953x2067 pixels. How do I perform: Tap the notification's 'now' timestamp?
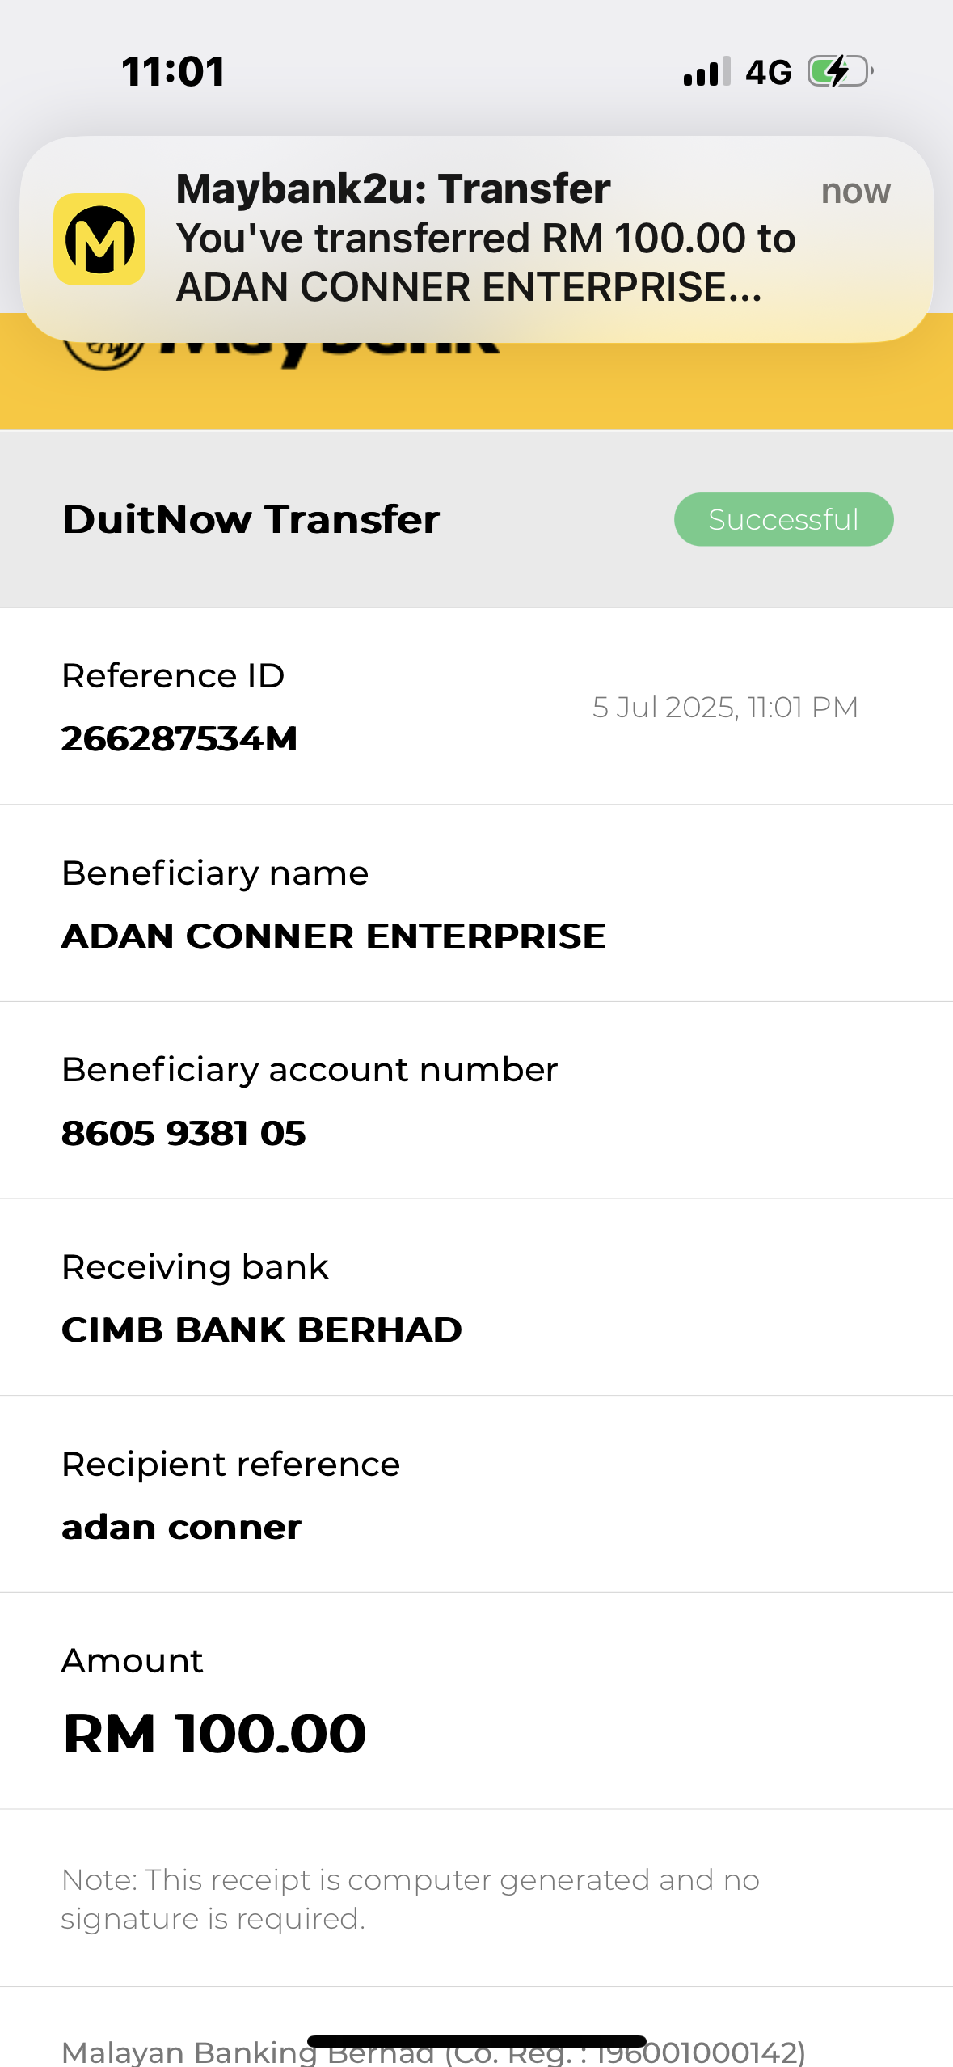pos(855,192)
